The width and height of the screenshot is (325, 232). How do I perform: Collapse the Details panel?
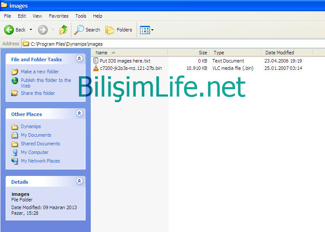pos(79,181)
